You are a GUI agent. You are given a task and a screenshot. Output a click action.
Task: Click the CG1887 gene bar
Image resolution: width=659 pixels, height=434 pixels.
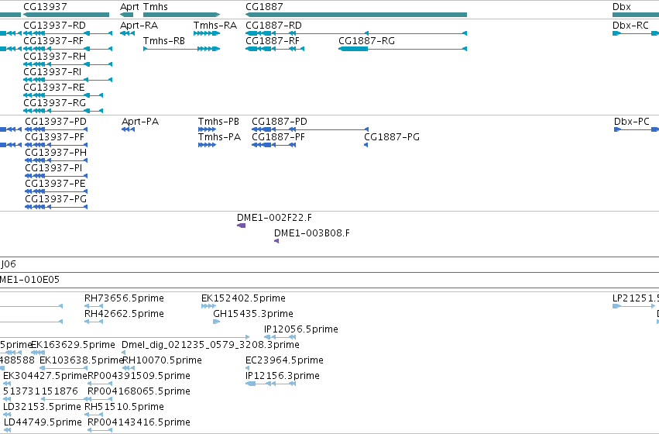[x=356, y=15]
